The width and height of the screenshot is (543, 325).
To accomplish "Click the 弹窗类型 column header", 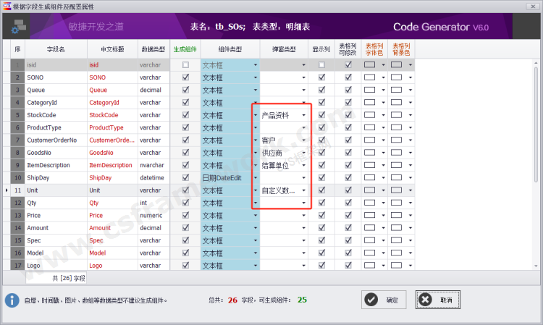I will pyautogui.click(x=284, y=49).
